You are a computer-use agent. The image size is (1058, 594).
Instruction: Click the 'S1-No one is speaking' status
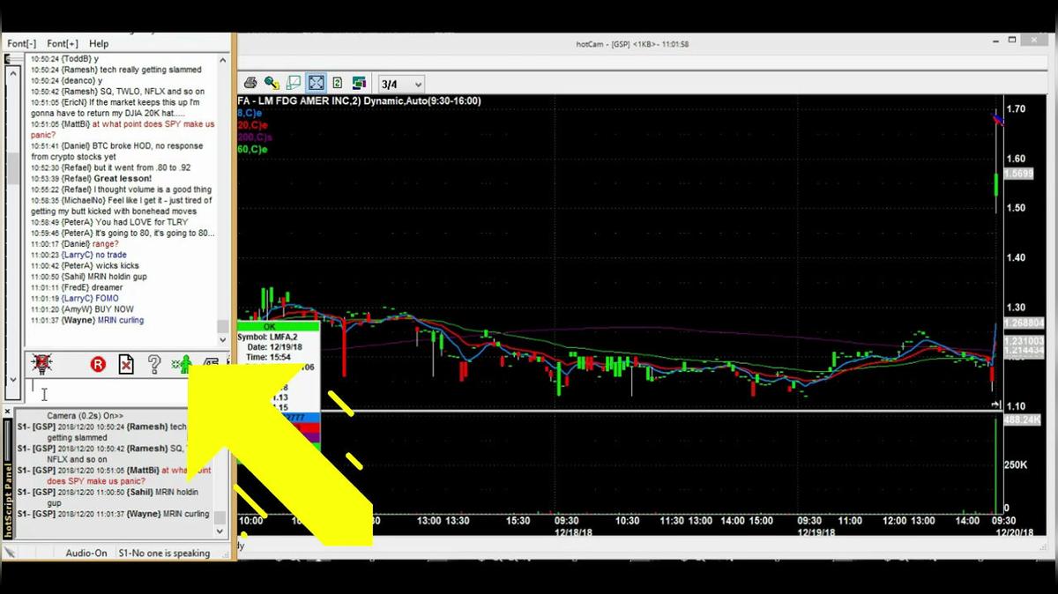coord(164,553)
